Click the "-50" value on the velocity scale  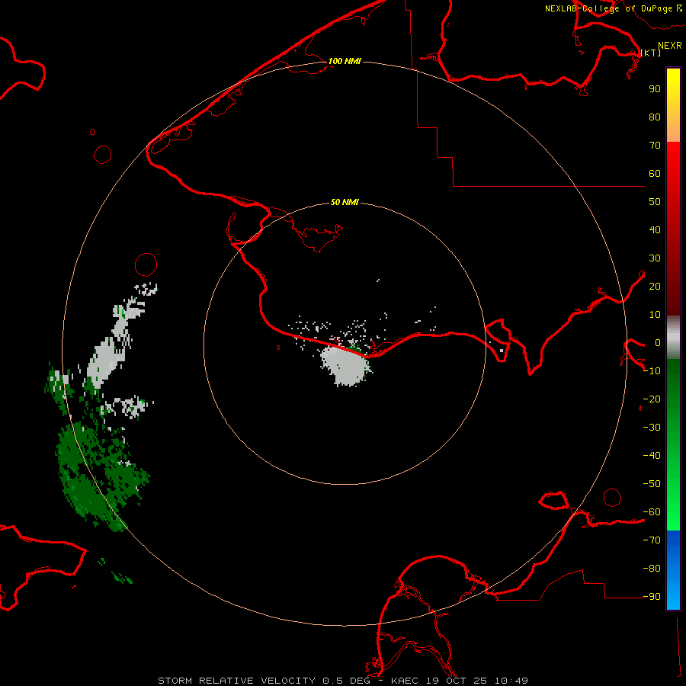(652, 484)
